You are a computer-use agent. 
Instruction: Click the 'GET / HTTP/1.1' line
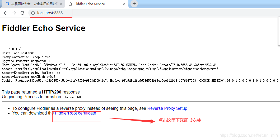click(14, 49)
